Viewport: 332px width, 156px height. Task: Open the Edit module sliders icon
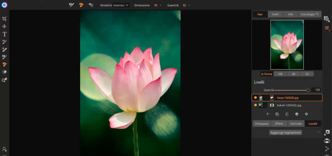coord(327,28)
